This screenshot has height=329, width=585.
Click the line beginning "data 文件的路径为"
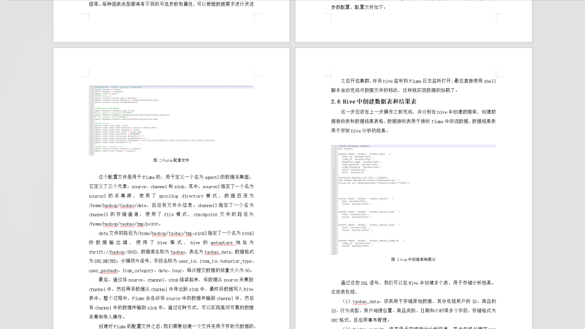pos(176,233)
